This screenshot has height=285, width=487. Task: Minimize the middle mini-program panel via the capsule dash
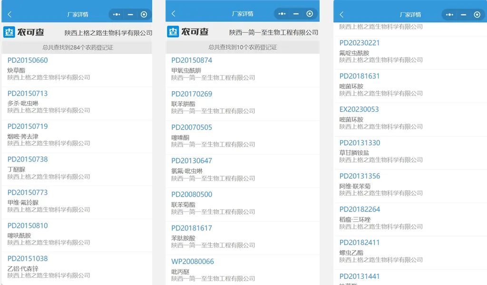(296, 14)
